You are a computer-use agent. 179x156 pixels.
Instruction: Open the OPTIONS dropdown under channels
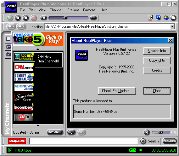pos(55,132)
